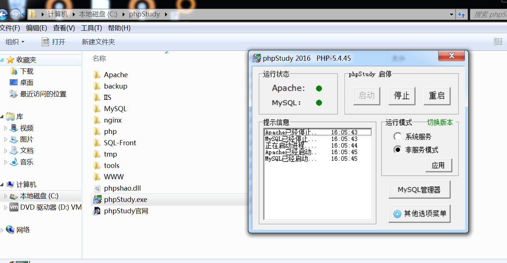Select the SQL-Front folder icon
Screen dimensions: 507x263
tap(97, 143)
